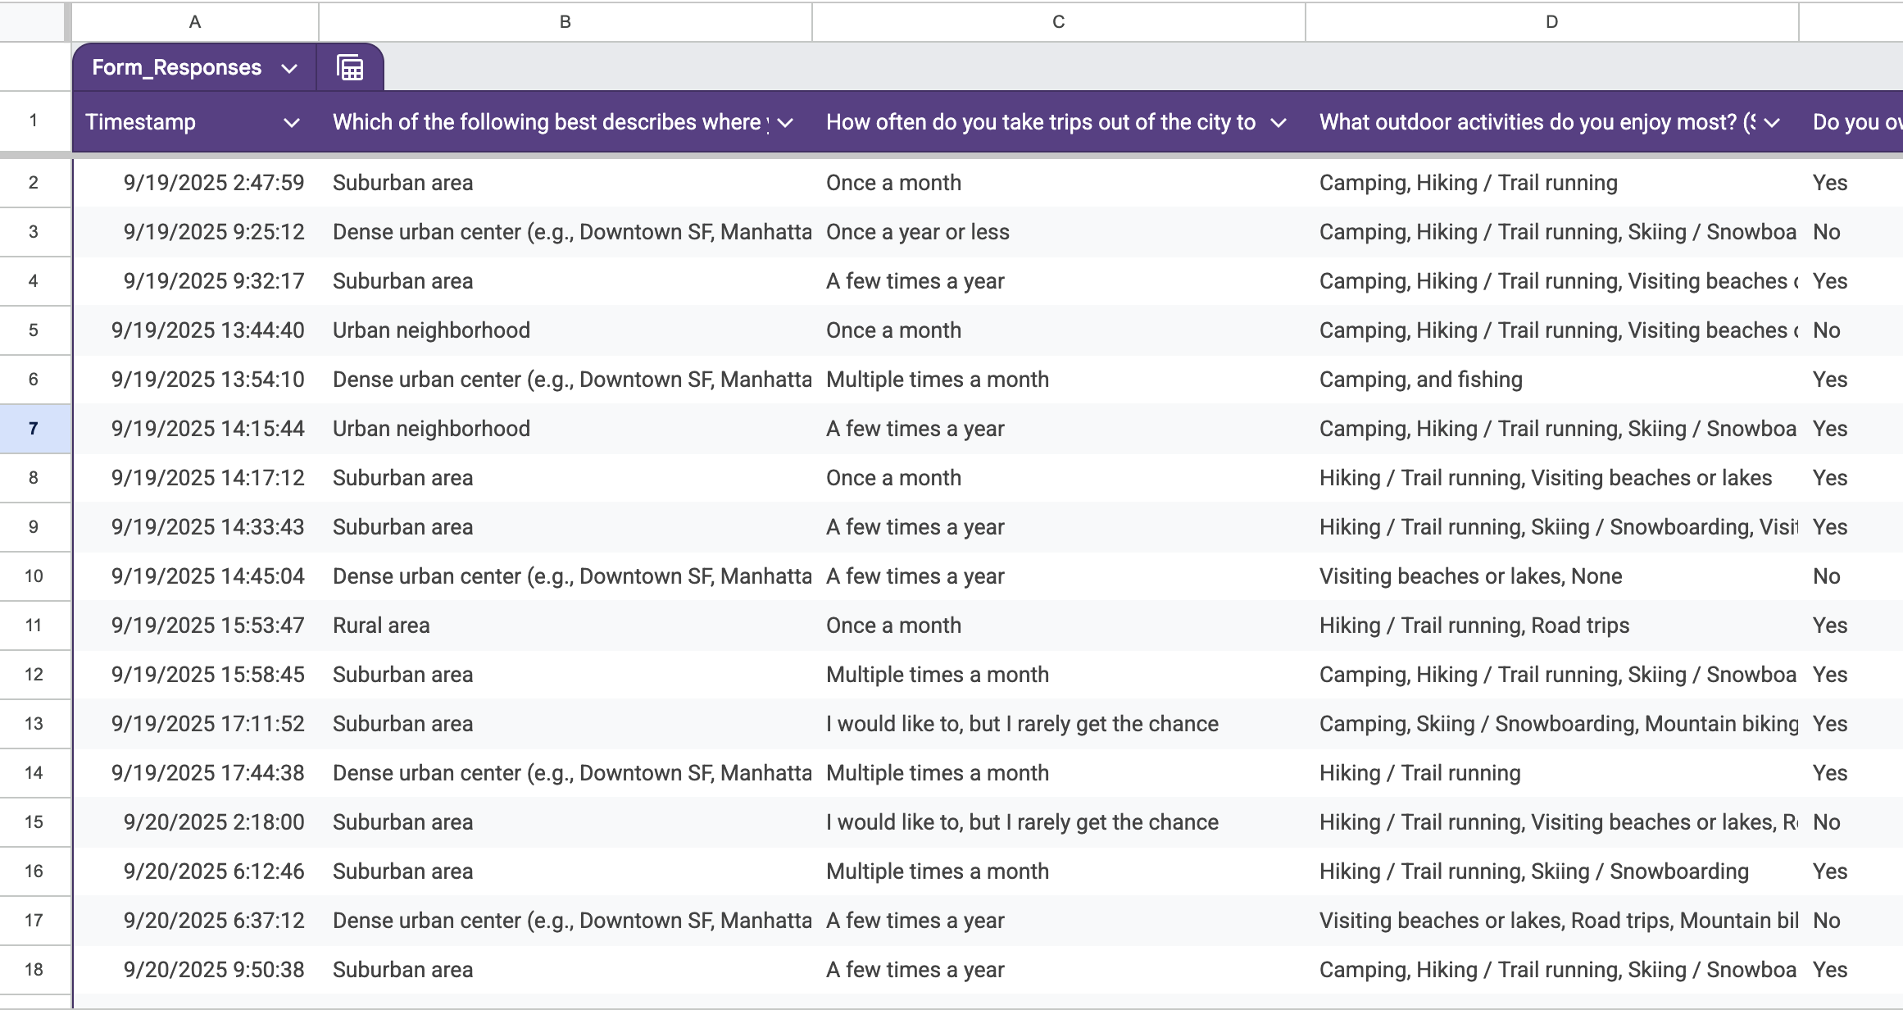Click 'A few times a year' cell in row 10
Viewport: 1903px width, 1010px height.
[1059, 576]
